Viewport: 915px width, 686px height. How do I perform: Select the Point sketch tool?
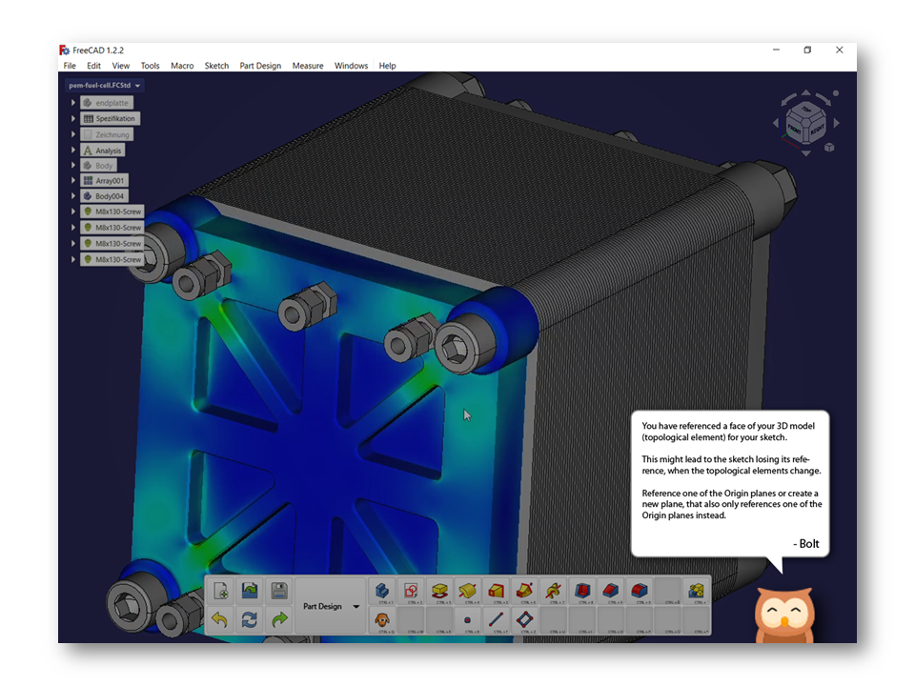[x=468, y=622]
